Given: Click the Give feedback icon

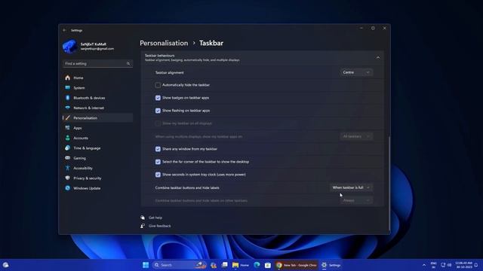Looking at the screenshot, I should (x=143, y=226).
